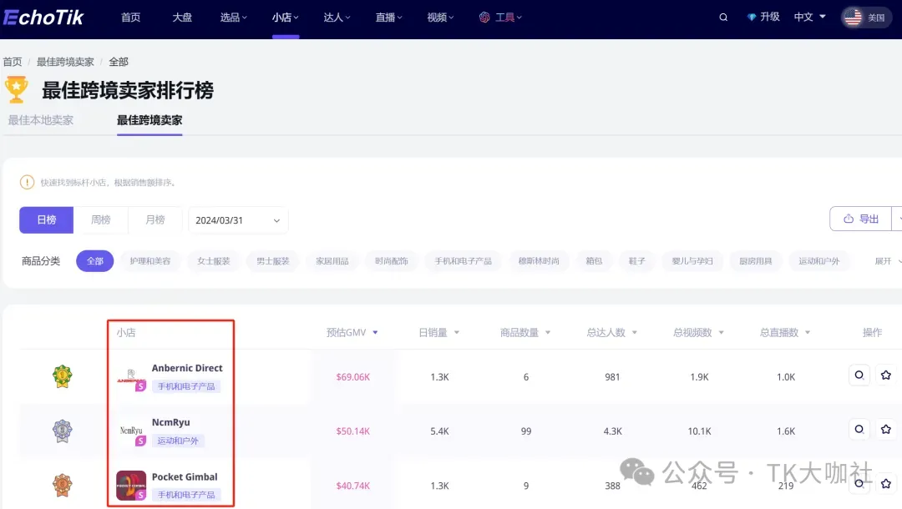The height and width of the screenshot is (509, 902).
Task: Click the 运动和户外 tag under NcmRyu
Action: click(178, 441)
